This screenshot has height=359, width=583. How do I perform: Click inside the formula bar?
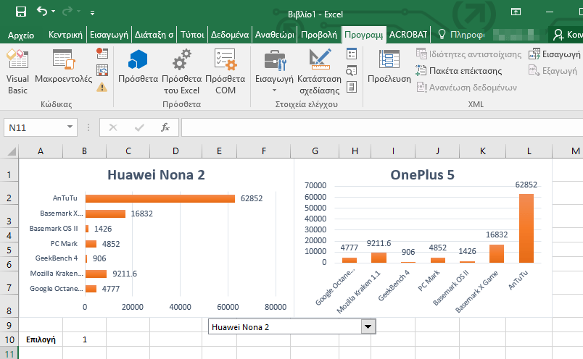click(x=382, y=127)
